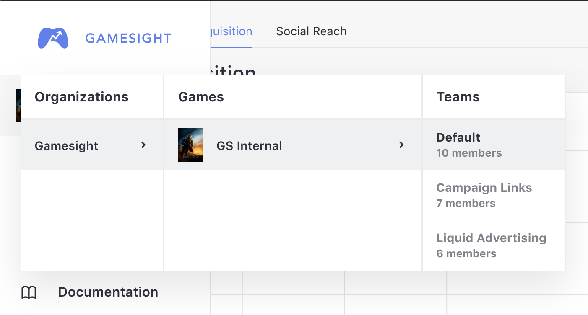Click the Organizations column header
The height and width of the screenshot is (315, 588).
tap(81, 97)
